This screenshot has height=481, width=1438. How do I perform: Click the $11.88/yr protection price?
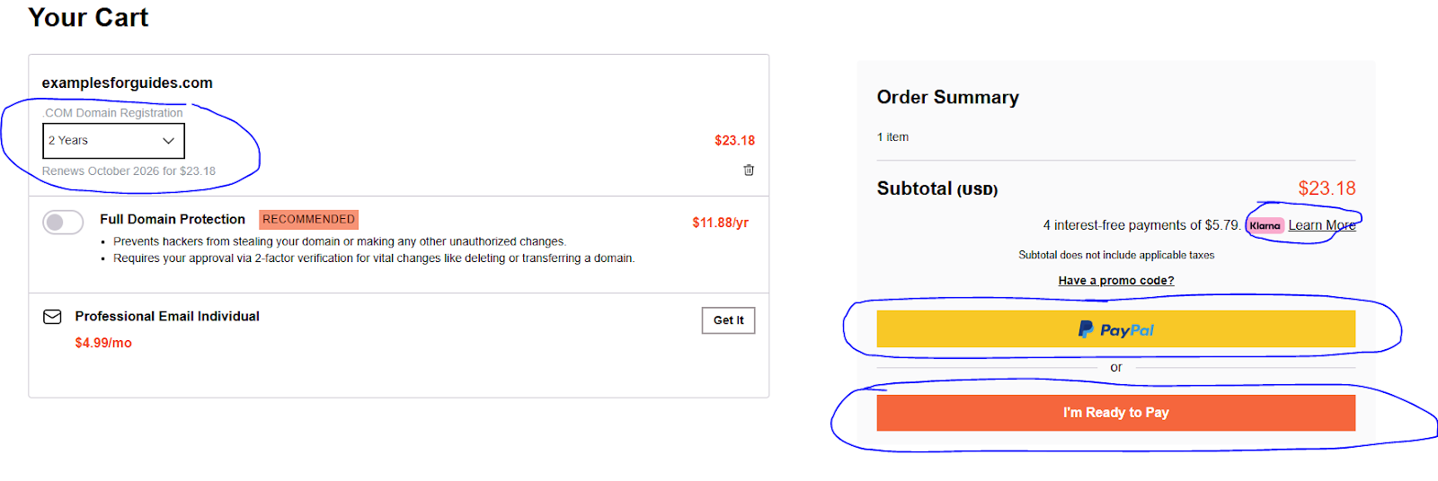click(x=720, y=223)
